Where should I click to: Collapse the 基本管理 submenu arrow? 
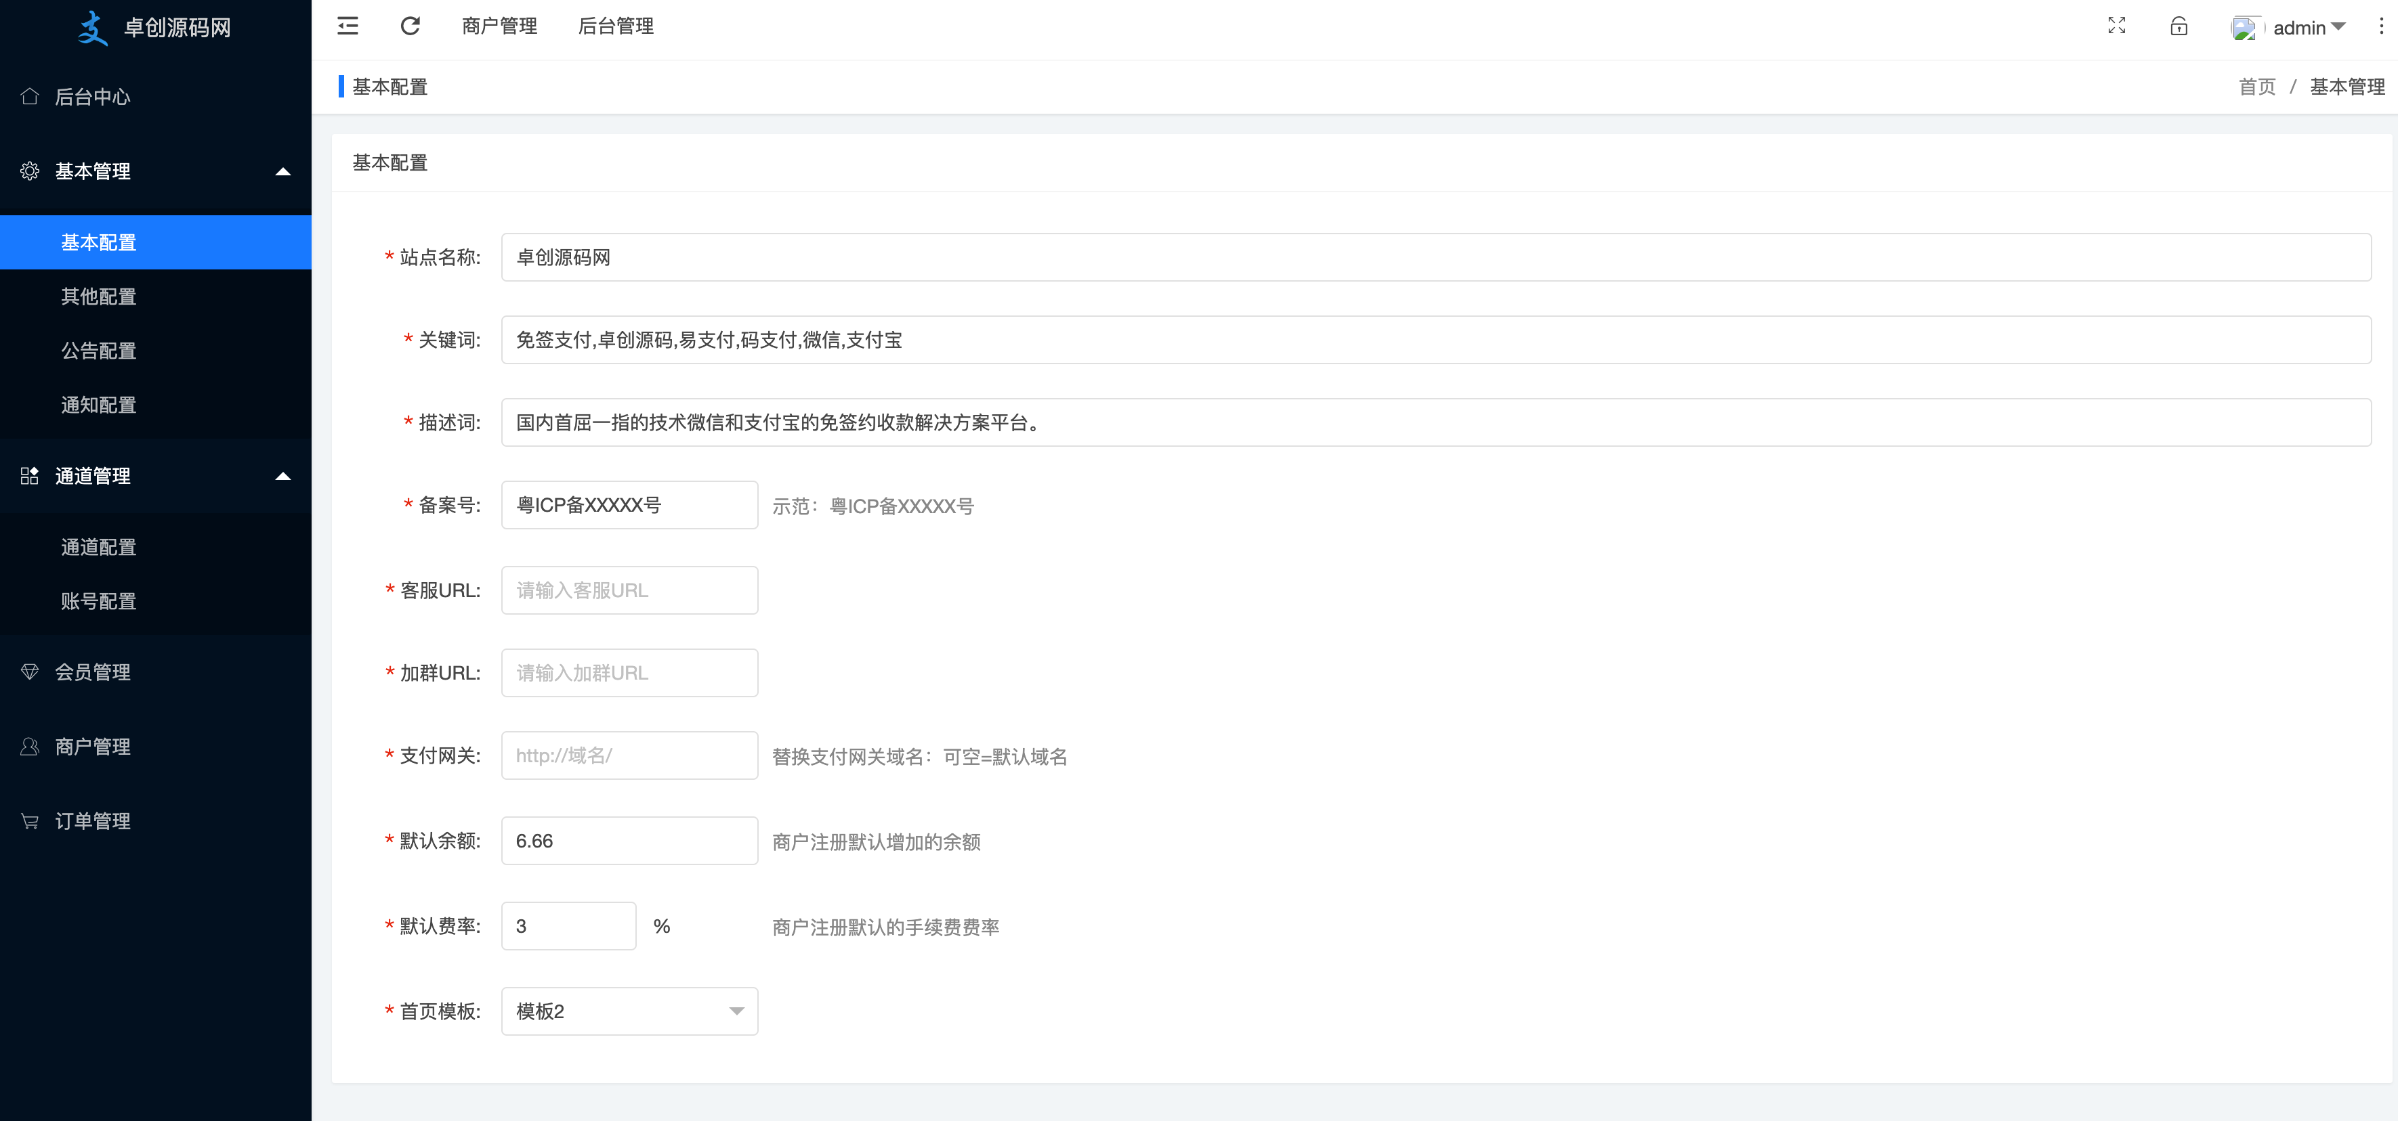pyautogui.click(x=283, y=171)
